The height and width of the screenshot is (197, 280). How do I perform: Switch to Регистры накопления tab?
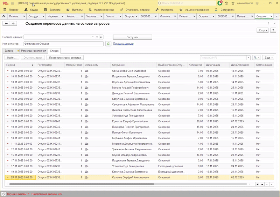click(31, 51)
